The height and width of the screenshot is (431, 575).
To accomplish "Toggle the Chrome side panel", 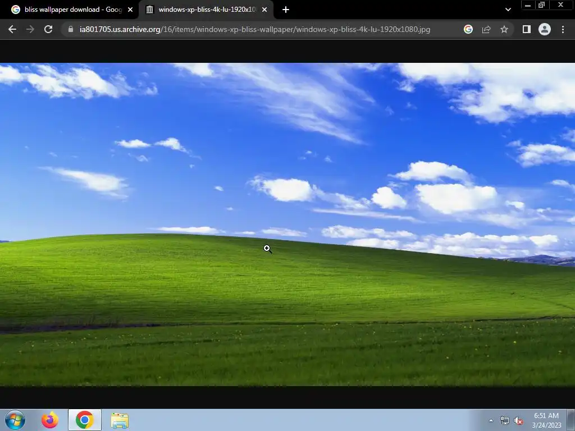I will pyautogui.click(x=527, y=29).
